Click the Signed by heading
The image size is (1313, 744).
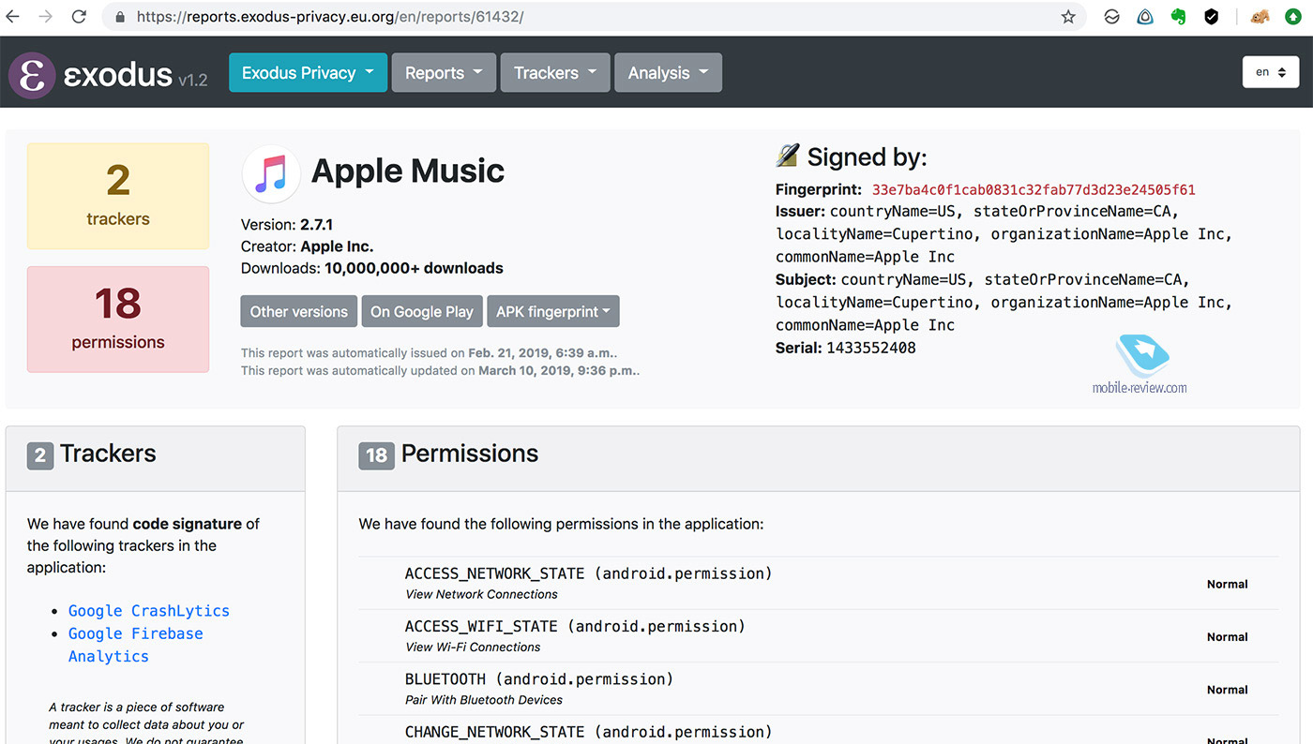(867, 156)
